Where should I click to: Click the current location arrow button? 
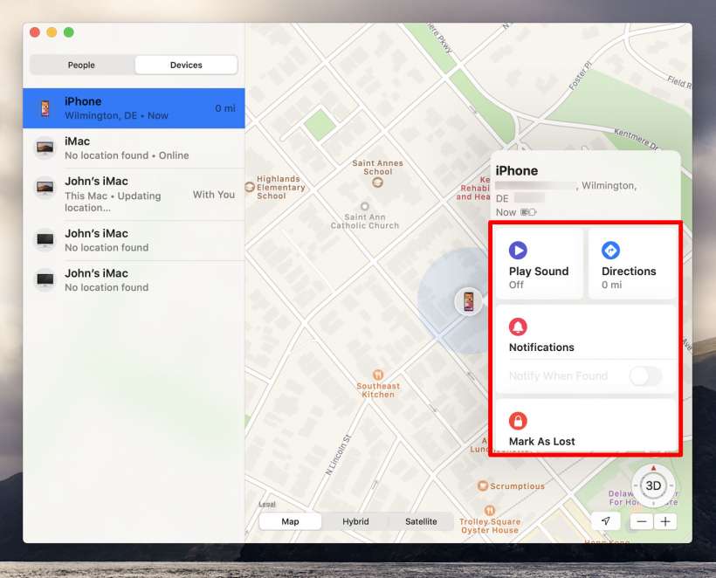click(605, 521)
